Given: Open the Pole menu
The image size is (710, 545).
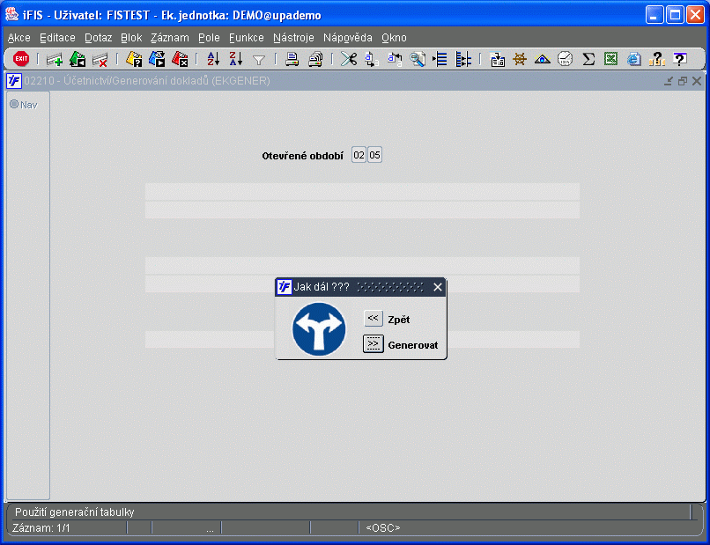Looking at the screenshot, I should (x=209, y=38).
